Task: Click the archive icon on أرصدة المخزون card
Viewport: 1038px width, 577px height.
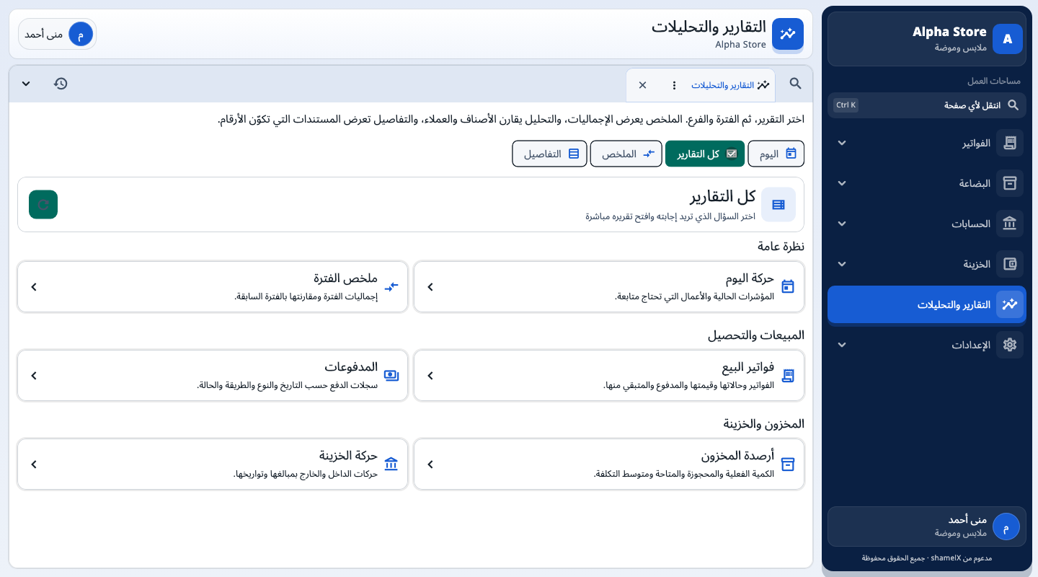Action: [788, 464]
